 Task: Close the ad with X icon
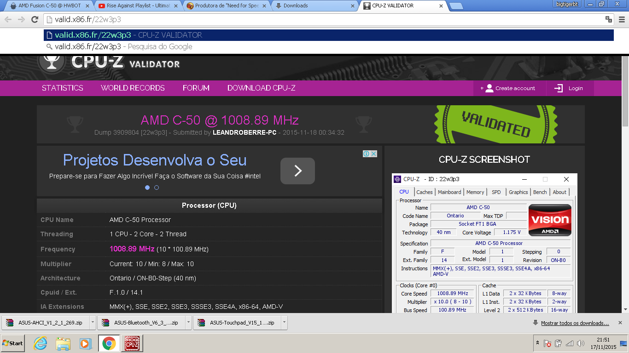coord(374,154)
